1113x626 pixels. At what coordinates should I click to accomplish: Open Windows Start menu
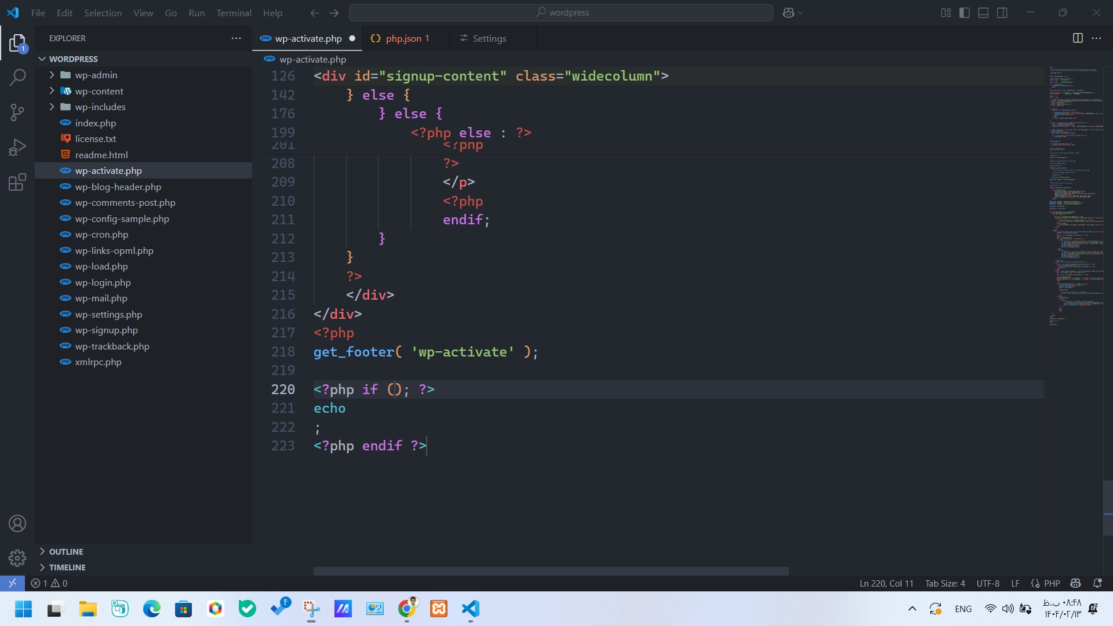click(23, 609)
